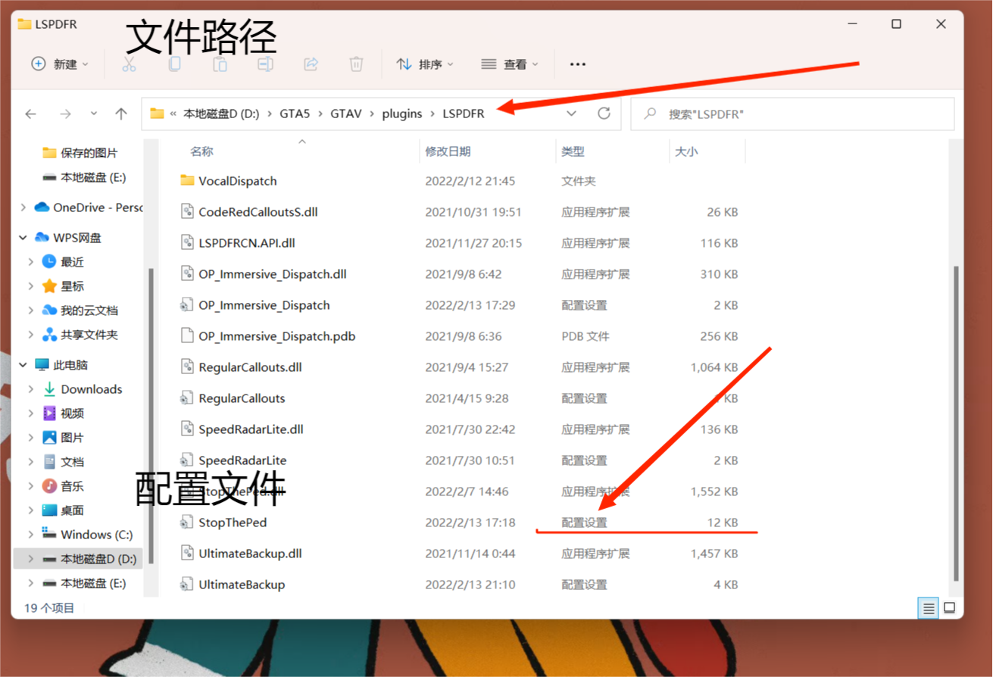Click plugins in address breadcrumb
The height and width of the screenshot is (677, 993).
(402, 114)
